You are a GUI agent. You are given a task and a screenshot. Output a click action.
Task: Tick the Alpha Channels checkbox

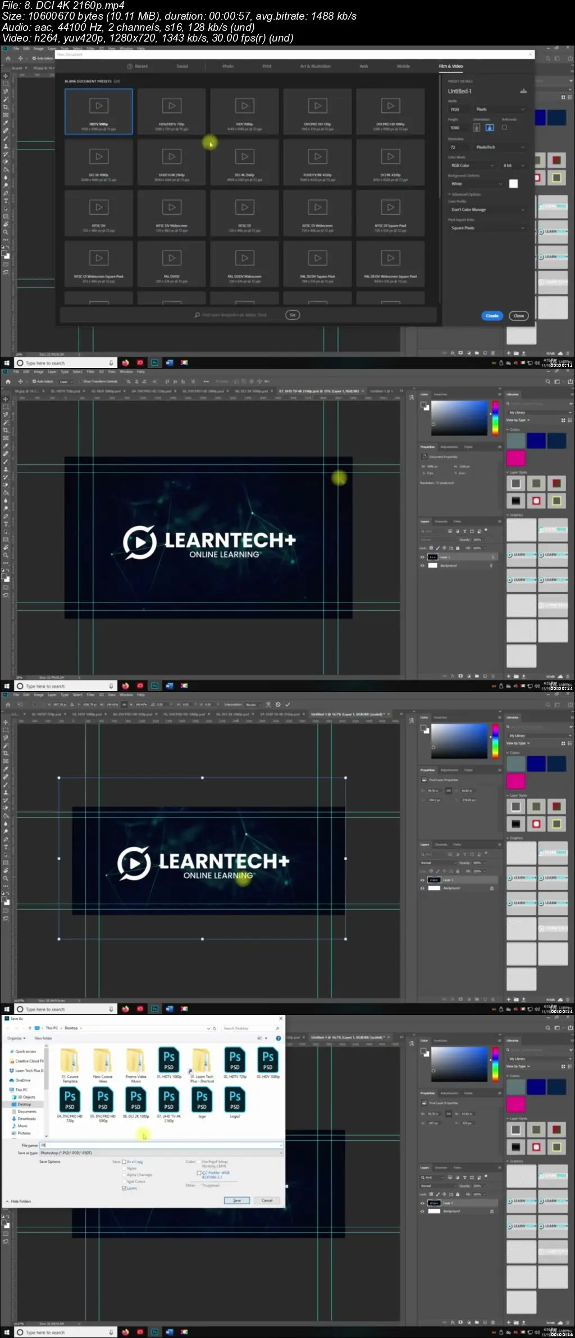point(124,1175)
